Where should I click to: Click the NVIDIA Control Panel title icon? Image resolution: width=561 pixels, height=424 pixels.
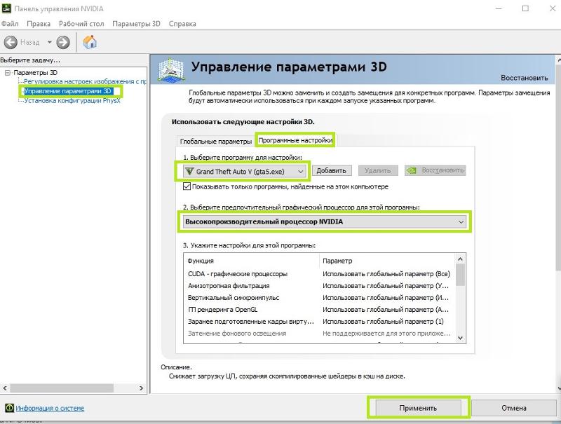point(6,8)
